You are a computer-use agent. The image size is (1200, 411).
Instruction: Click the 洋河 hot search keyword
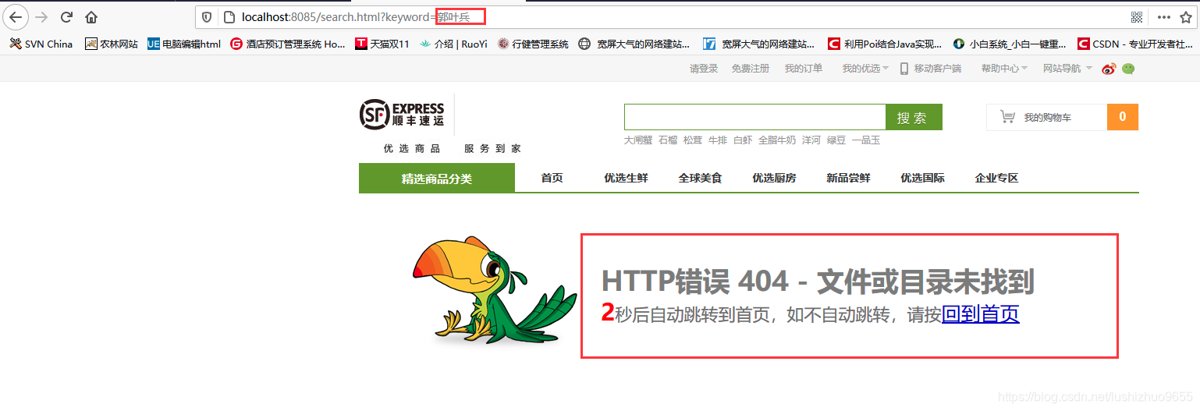coord(811,140)
